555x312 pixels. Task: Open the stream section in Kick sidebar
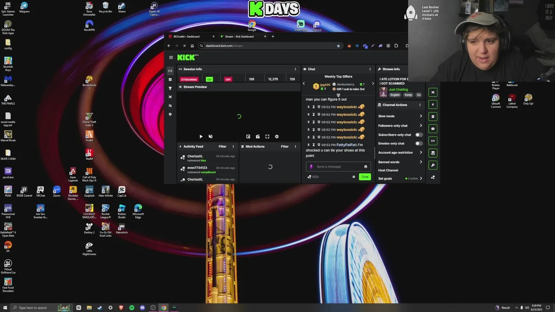pyautogui.click(x=170, y=71)
